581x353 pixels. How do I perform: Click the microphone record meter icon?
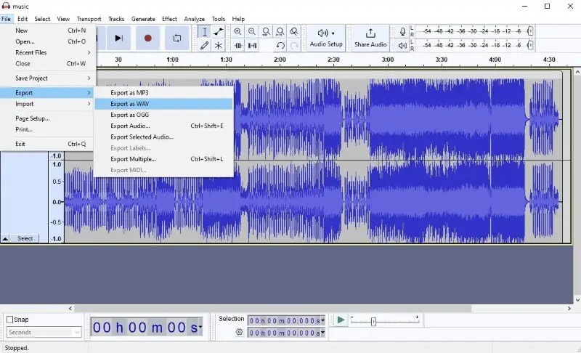tap(402, 31)
